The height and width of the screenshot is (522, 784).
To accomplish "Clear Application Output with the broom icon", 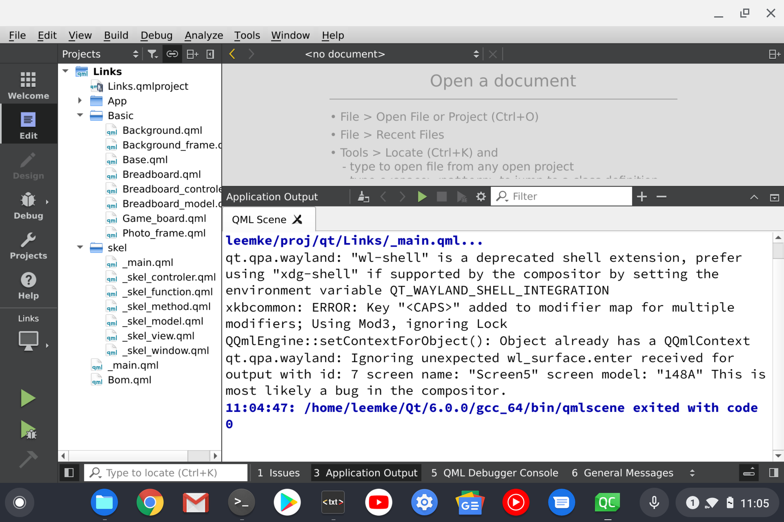I will point(363,197).
